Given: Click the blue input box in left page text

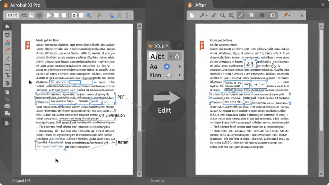Looking at the screenshot, I should point(75,82).
